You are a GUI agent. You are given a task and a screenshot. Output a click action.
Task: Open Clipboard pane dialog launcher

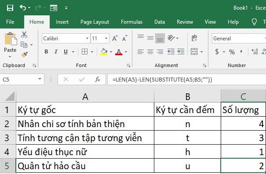(34, 65)
